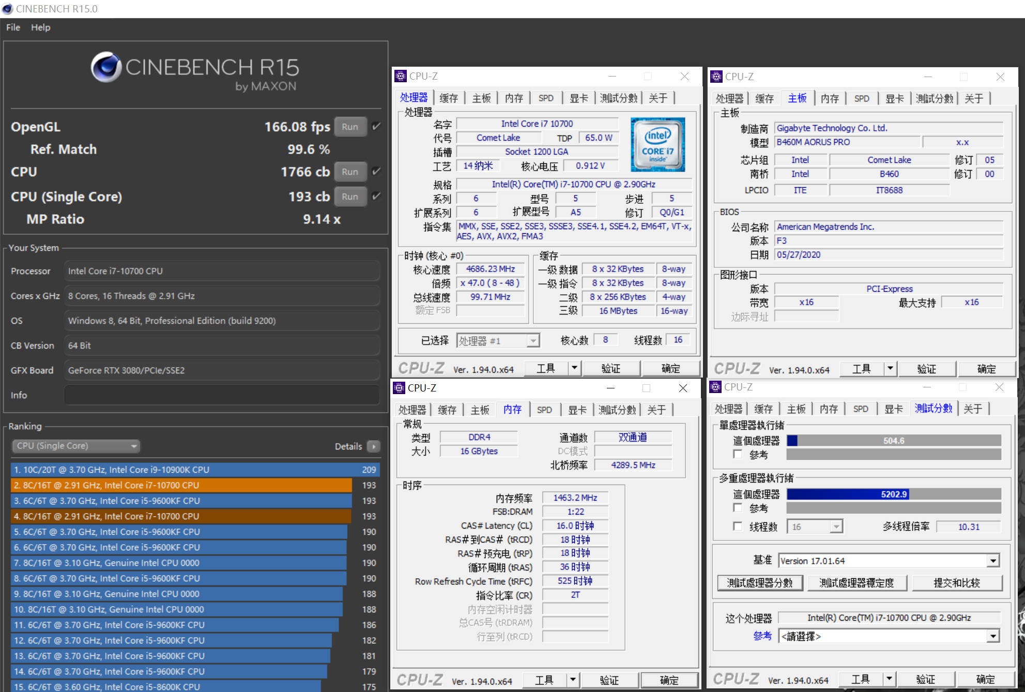Click 4686.23 MHz core speed value
Screen dimensions: 1025x692
coord(491,269)
